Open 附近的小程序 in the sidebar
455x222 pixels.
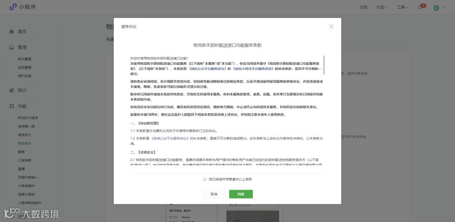coord(28,118)
